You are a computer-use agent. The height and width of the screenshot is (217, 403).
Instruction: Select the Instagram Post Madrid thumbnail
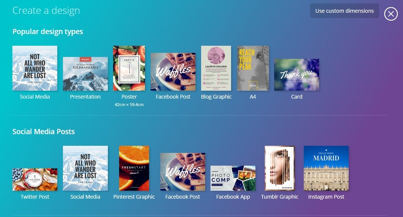[x=326, y=168]
